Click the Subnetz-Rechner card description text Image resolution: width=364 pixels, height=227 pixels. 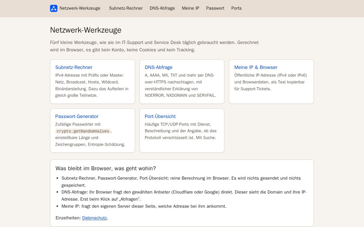tap(92, 85)
